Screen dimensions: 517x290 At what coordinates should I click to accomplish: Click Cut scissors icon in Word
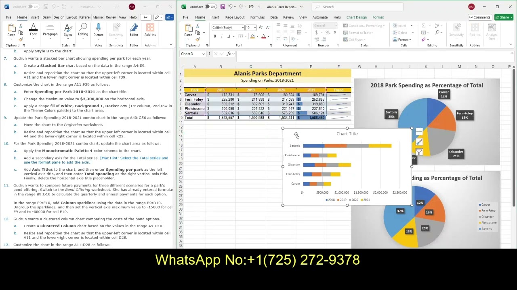click(21, 26)
